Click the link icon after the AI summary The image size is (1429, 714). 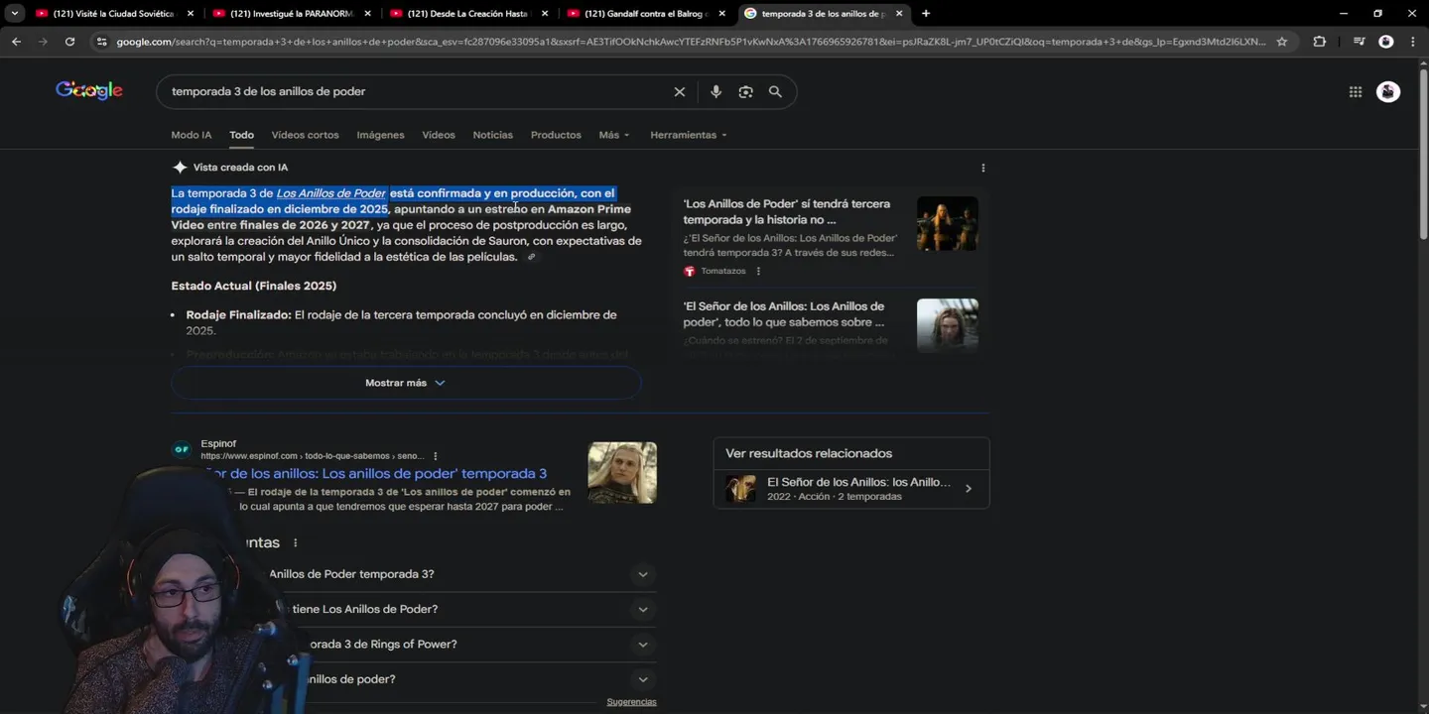(531, 257)
